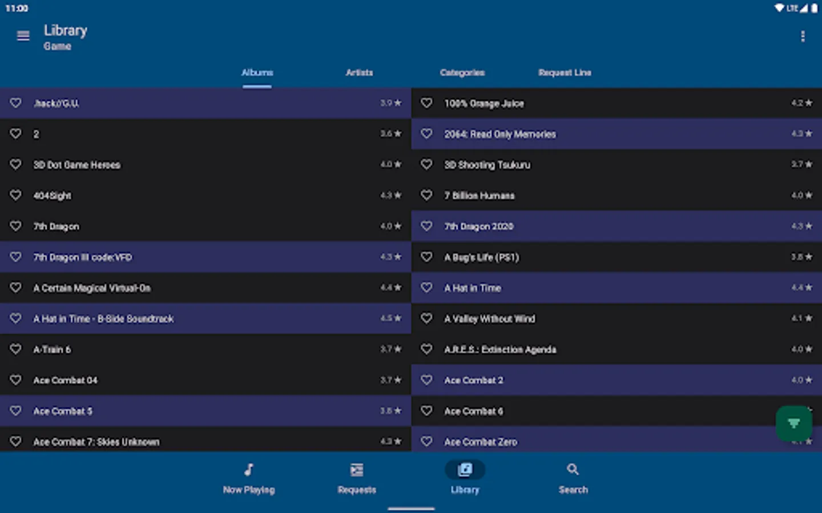Open the A-Train 6 album
The height and width of the screenshot is (513, 822).
(x=52, y=350)
